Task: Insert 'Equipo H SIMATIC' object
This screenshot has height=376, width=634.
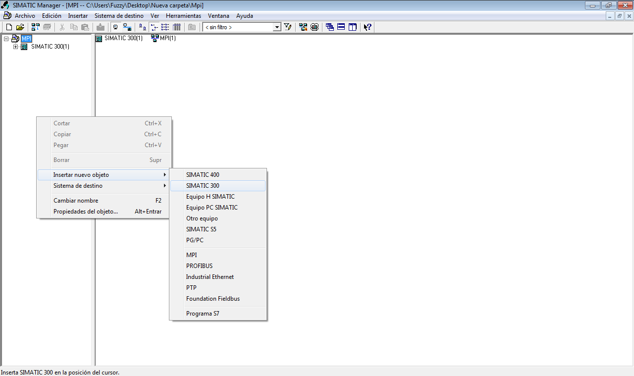Action: click(x=218, y=197)
